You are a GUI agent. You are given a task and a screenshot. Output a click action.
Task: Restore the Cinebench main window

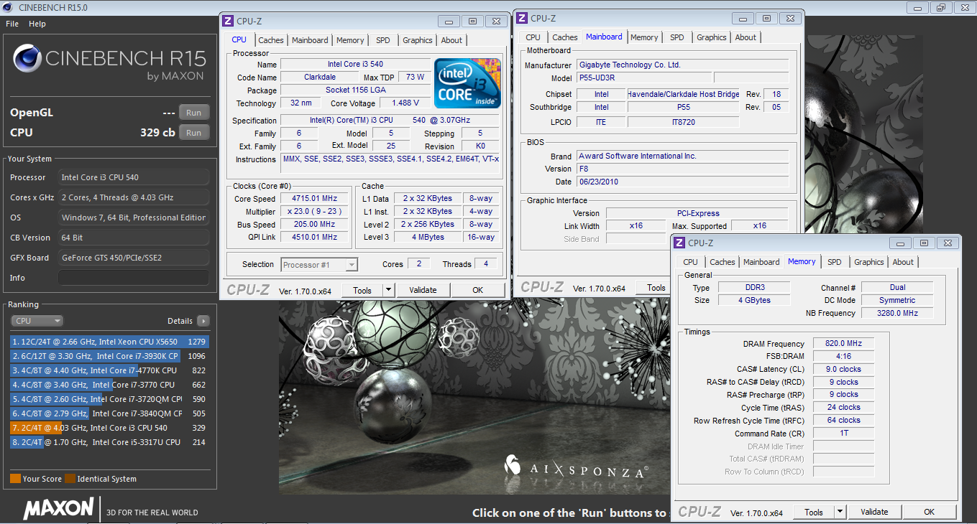click(x=941, y=7)
